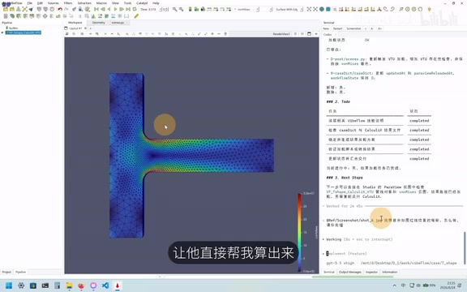Click the Time value field
Screen dimensions: 467x292
tap(152, 10)
